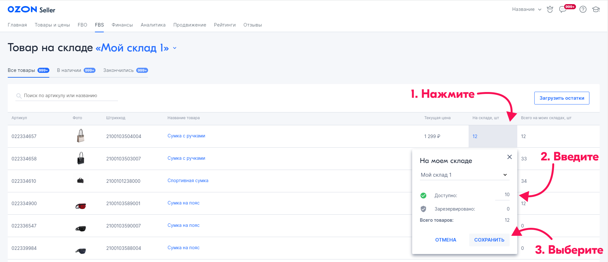Screen dimensions: 608x262
Task: Switch to the 'В наличии' tab
Action: pyautogui.click(x=76, y=70)
